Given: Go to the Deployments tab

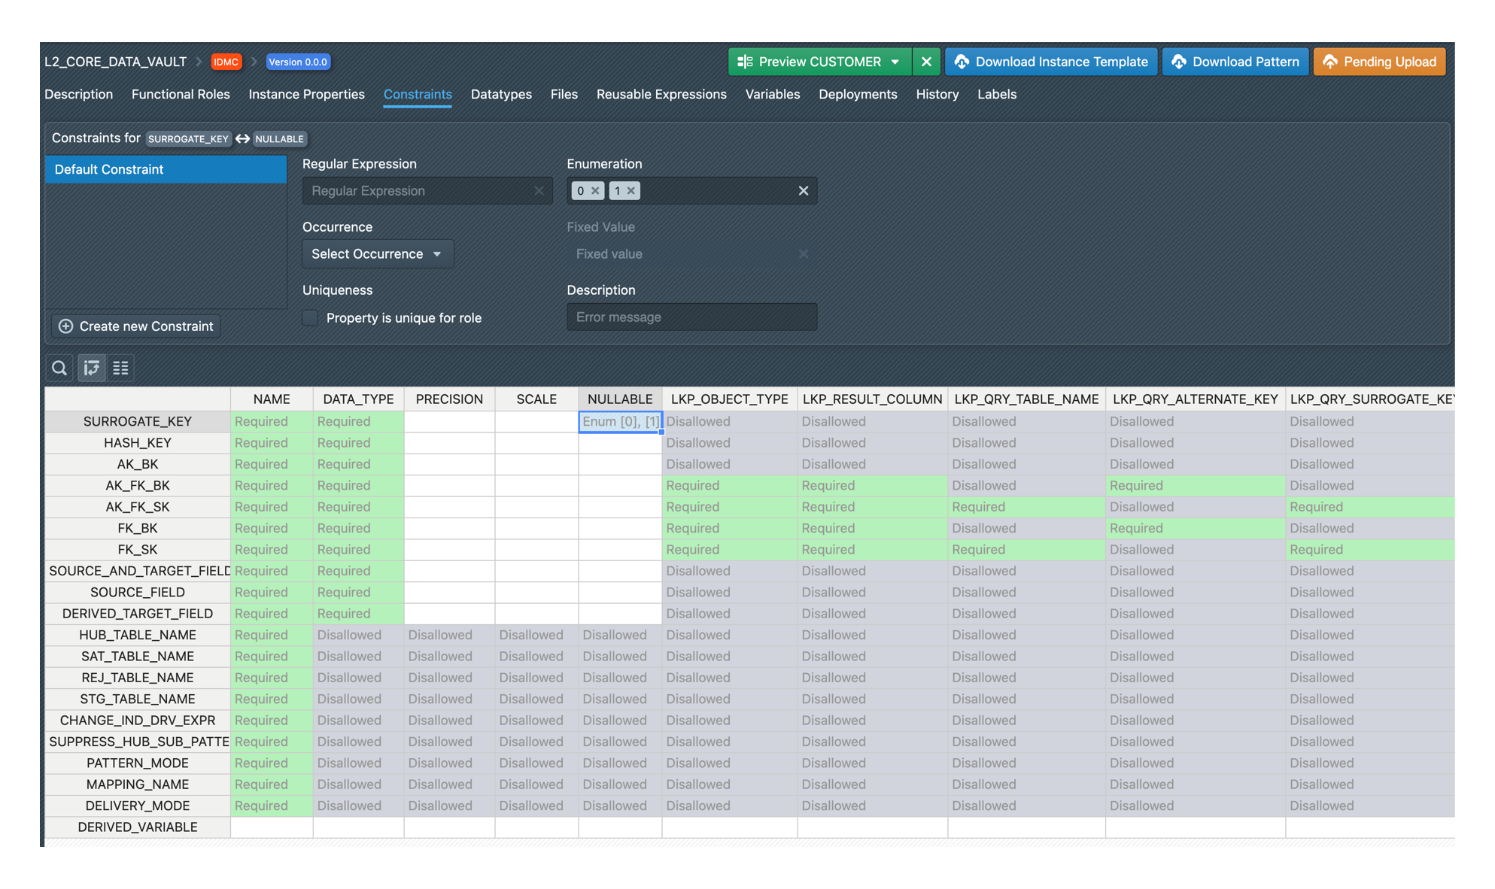Looking at the screenshot, I should 858,94.
